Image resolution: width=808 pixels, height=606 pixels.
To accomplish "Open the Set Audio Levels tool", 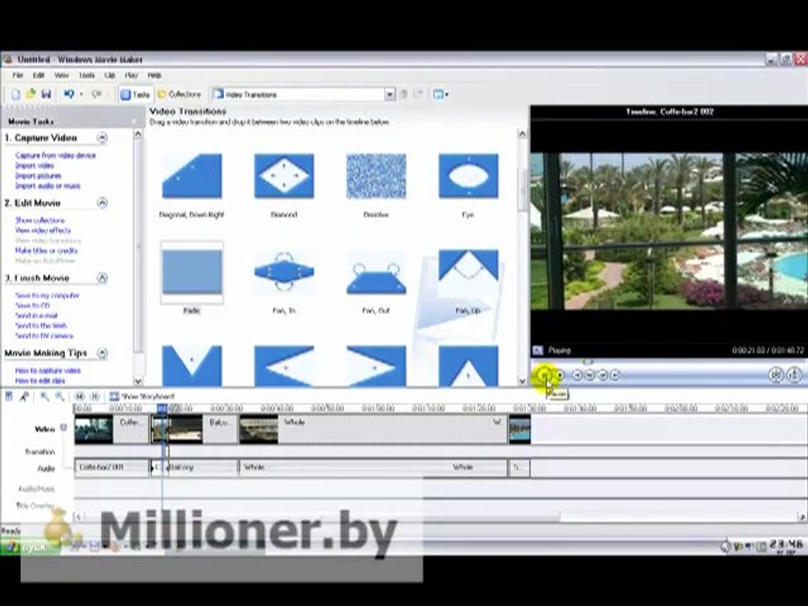I will click(x=8, y=396).
